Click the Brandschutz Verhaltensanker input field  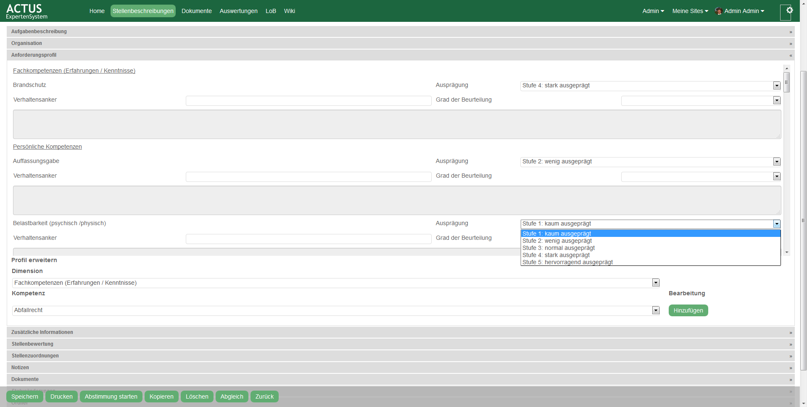coord(308,101)
